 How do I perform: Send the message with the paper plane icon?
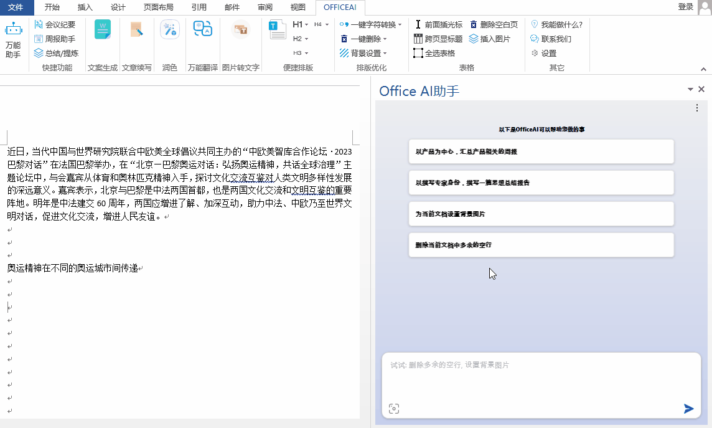688,409
